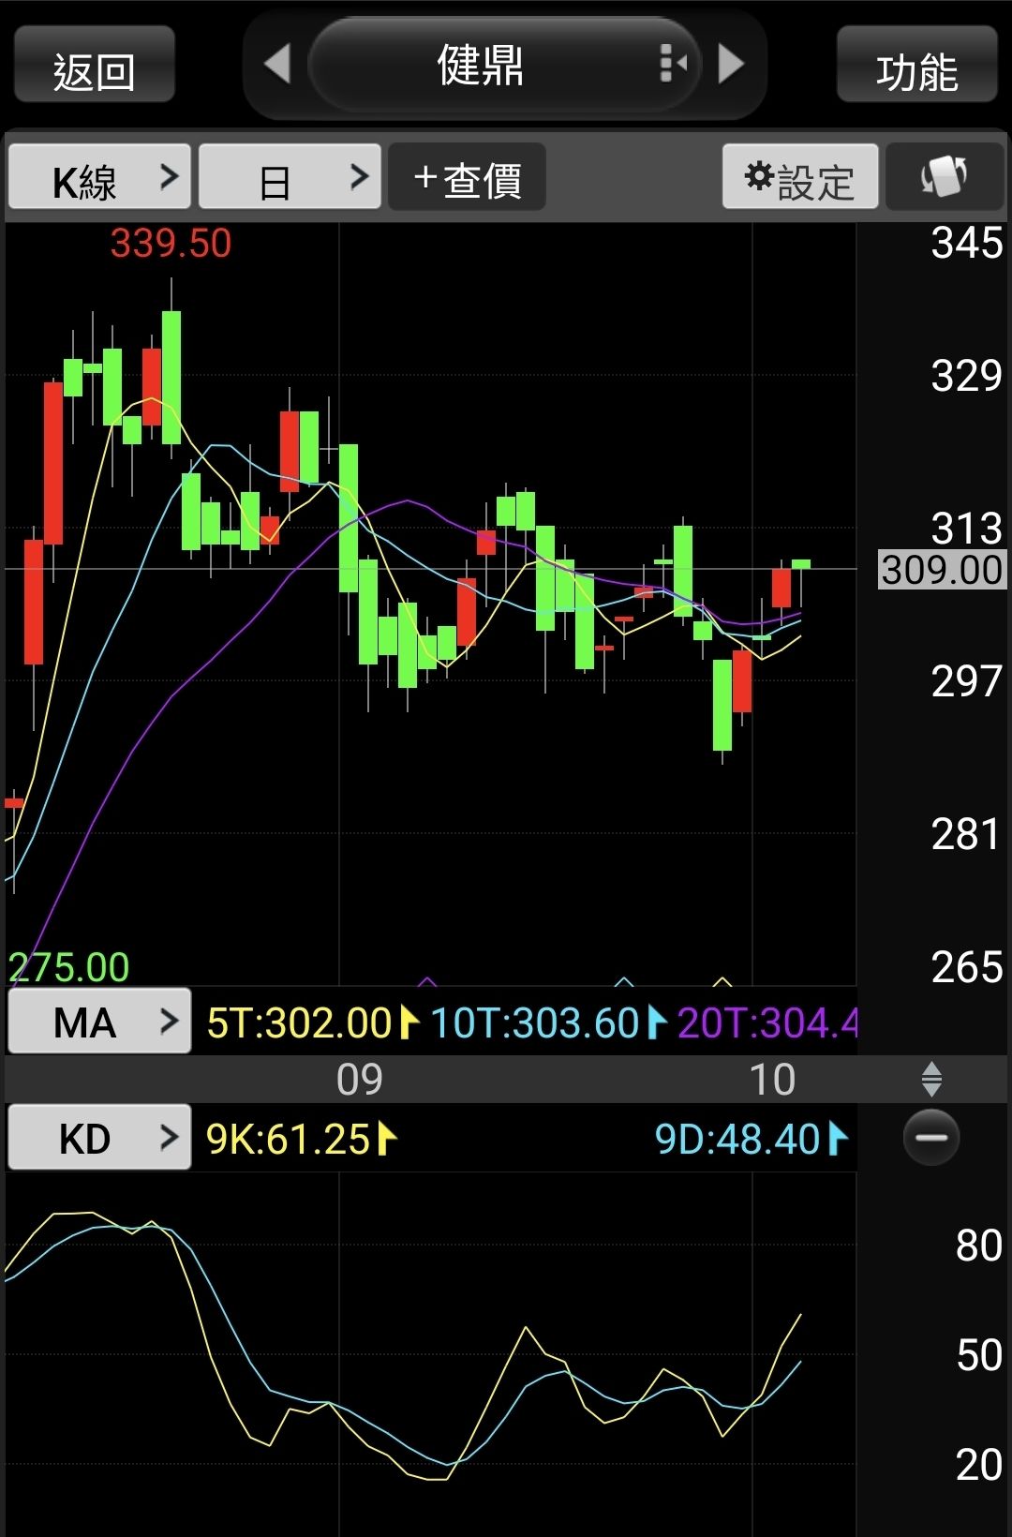Tap the 20 level on KD axis
Image resolution: width=1012 pixels, height=1537 pixels.
tap(978, 1464)
